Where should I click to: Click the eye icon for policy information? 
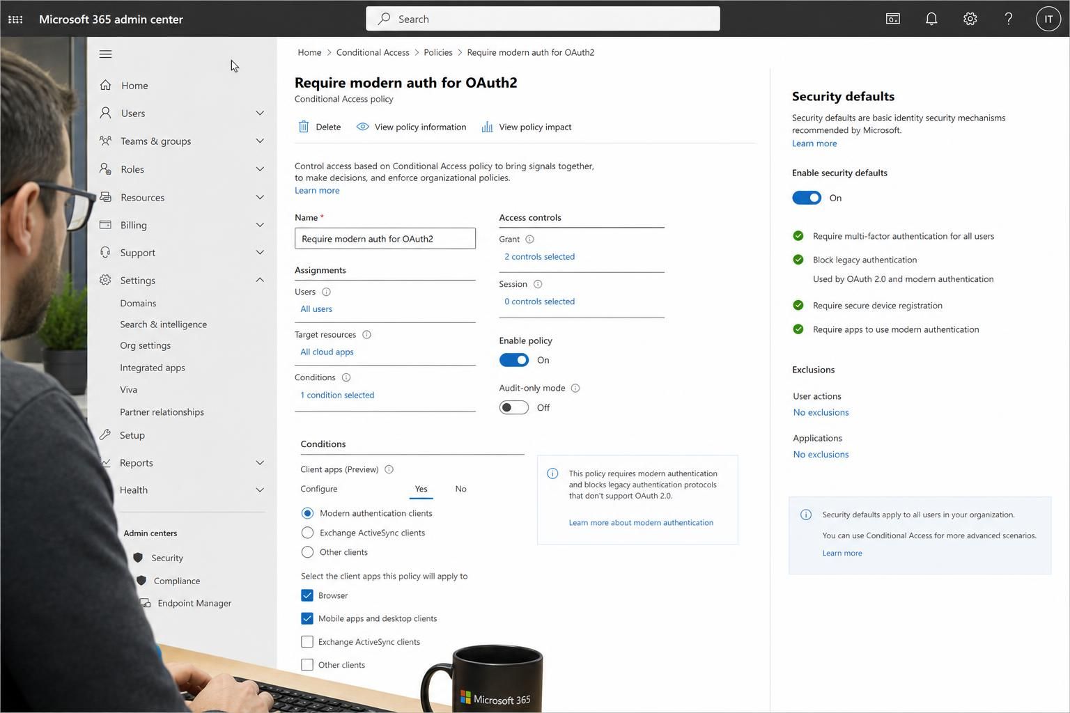click(x=362, y=127)
